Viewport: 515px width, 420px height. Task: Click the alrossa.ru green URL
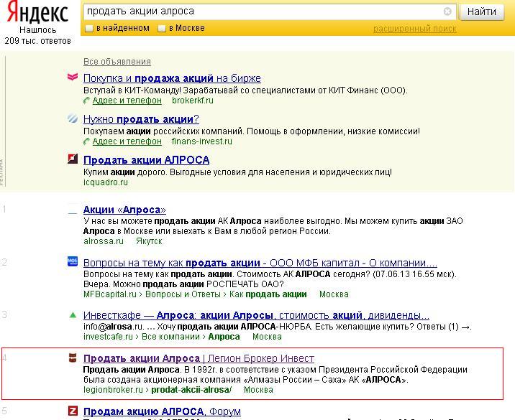tap(104, 241)
